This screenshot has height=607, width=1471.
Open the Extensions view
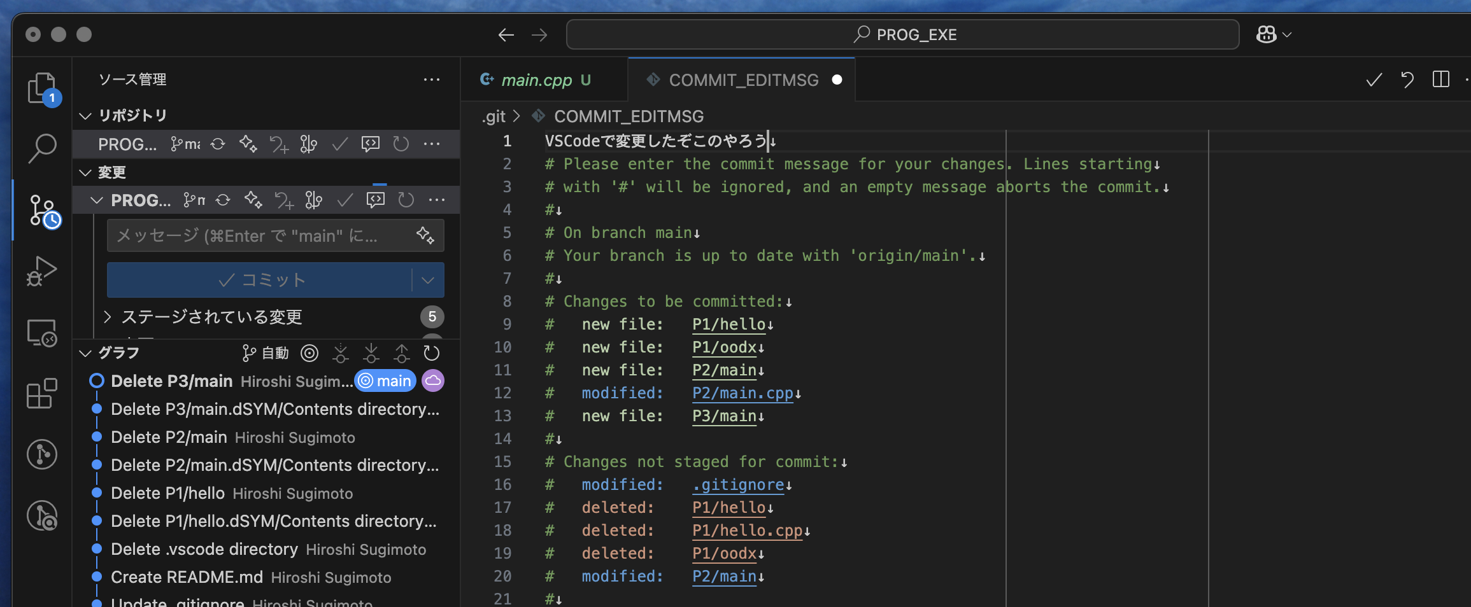click(x=43, y=394)
